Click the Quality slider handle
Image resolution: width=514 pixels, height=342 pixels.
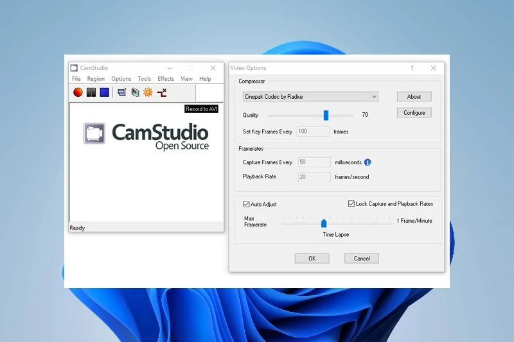click(x=326, y=115)
